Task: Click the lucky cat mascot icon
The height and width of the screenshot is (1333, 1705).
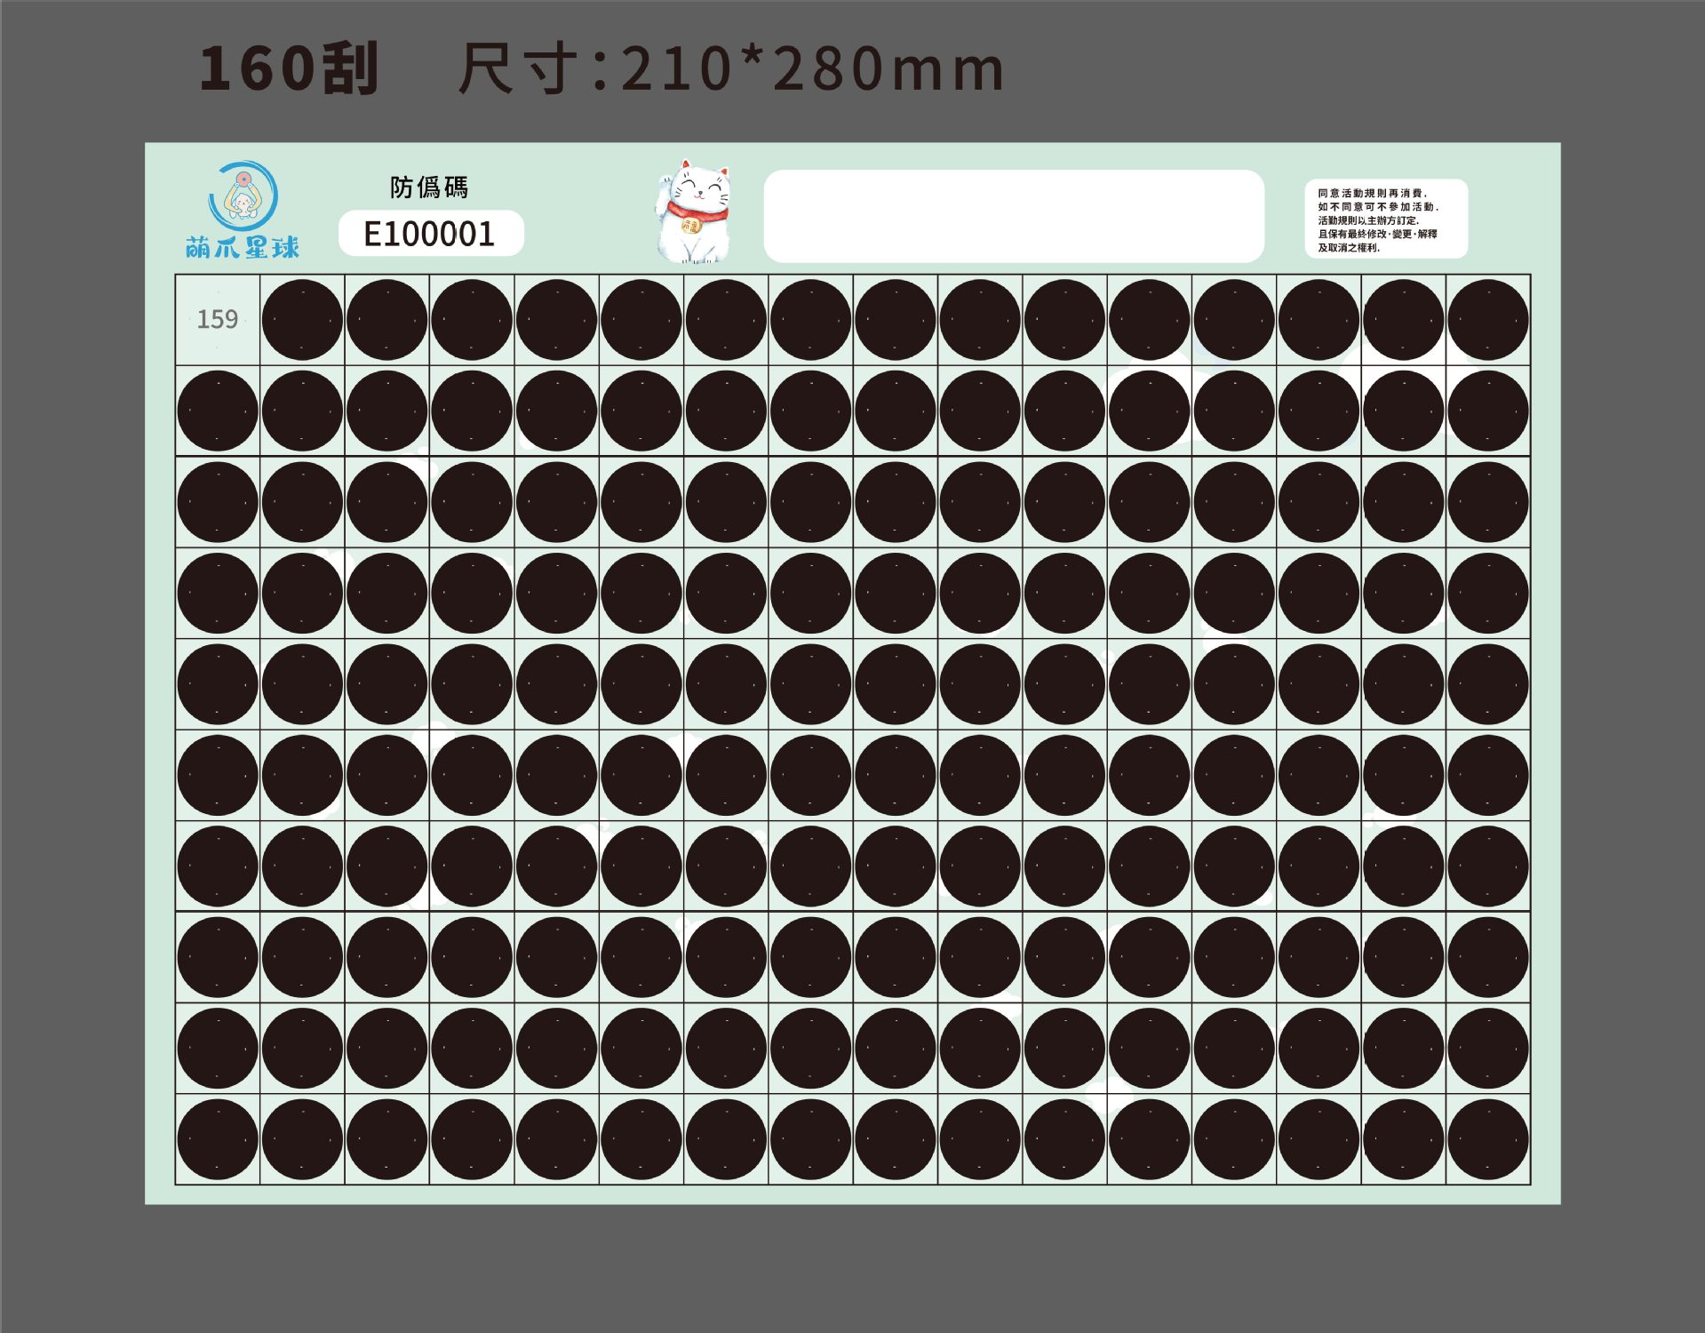Action: click(694, 212)
